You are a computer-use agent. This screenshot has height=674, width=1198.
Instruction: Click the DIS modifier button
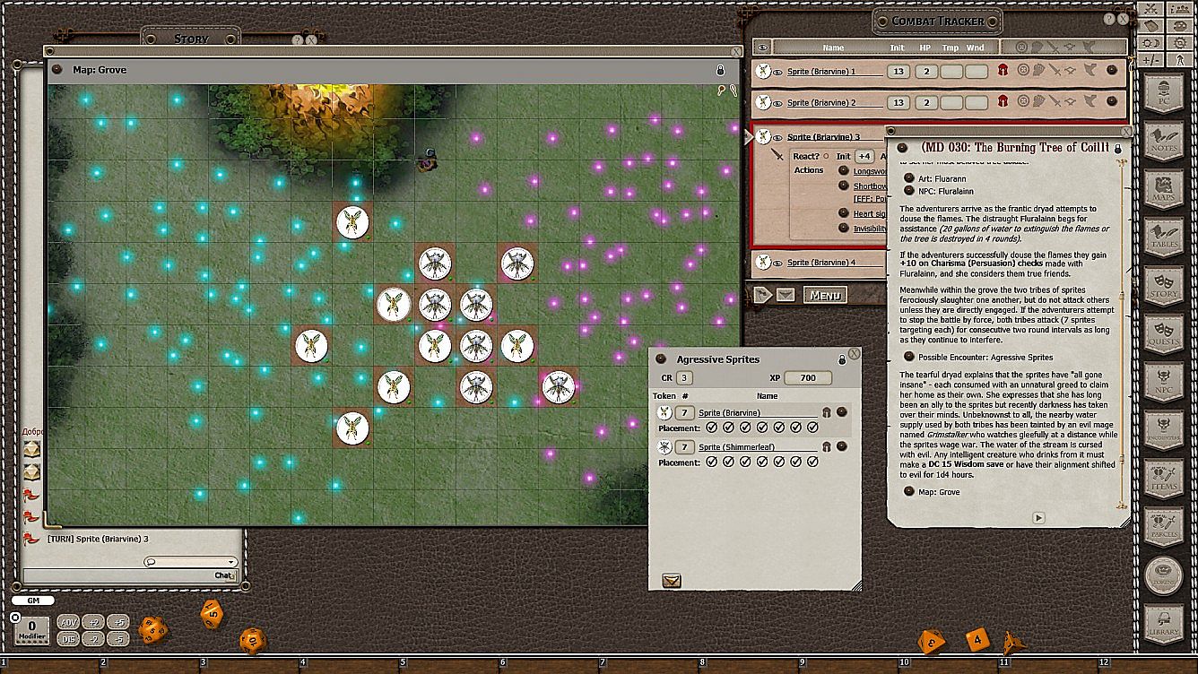68,638
